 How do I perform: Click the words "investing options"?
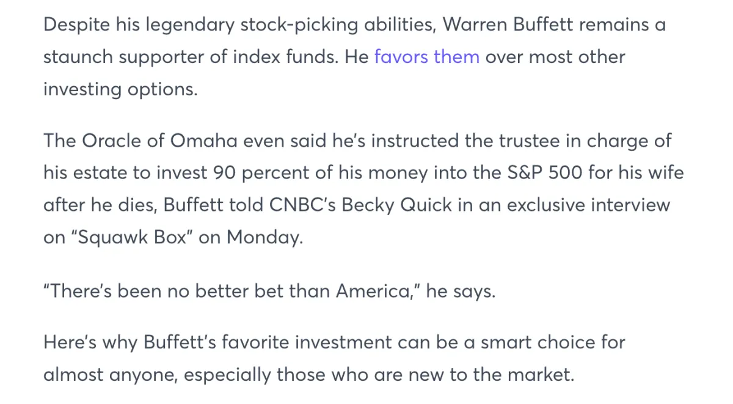[119, 89]
